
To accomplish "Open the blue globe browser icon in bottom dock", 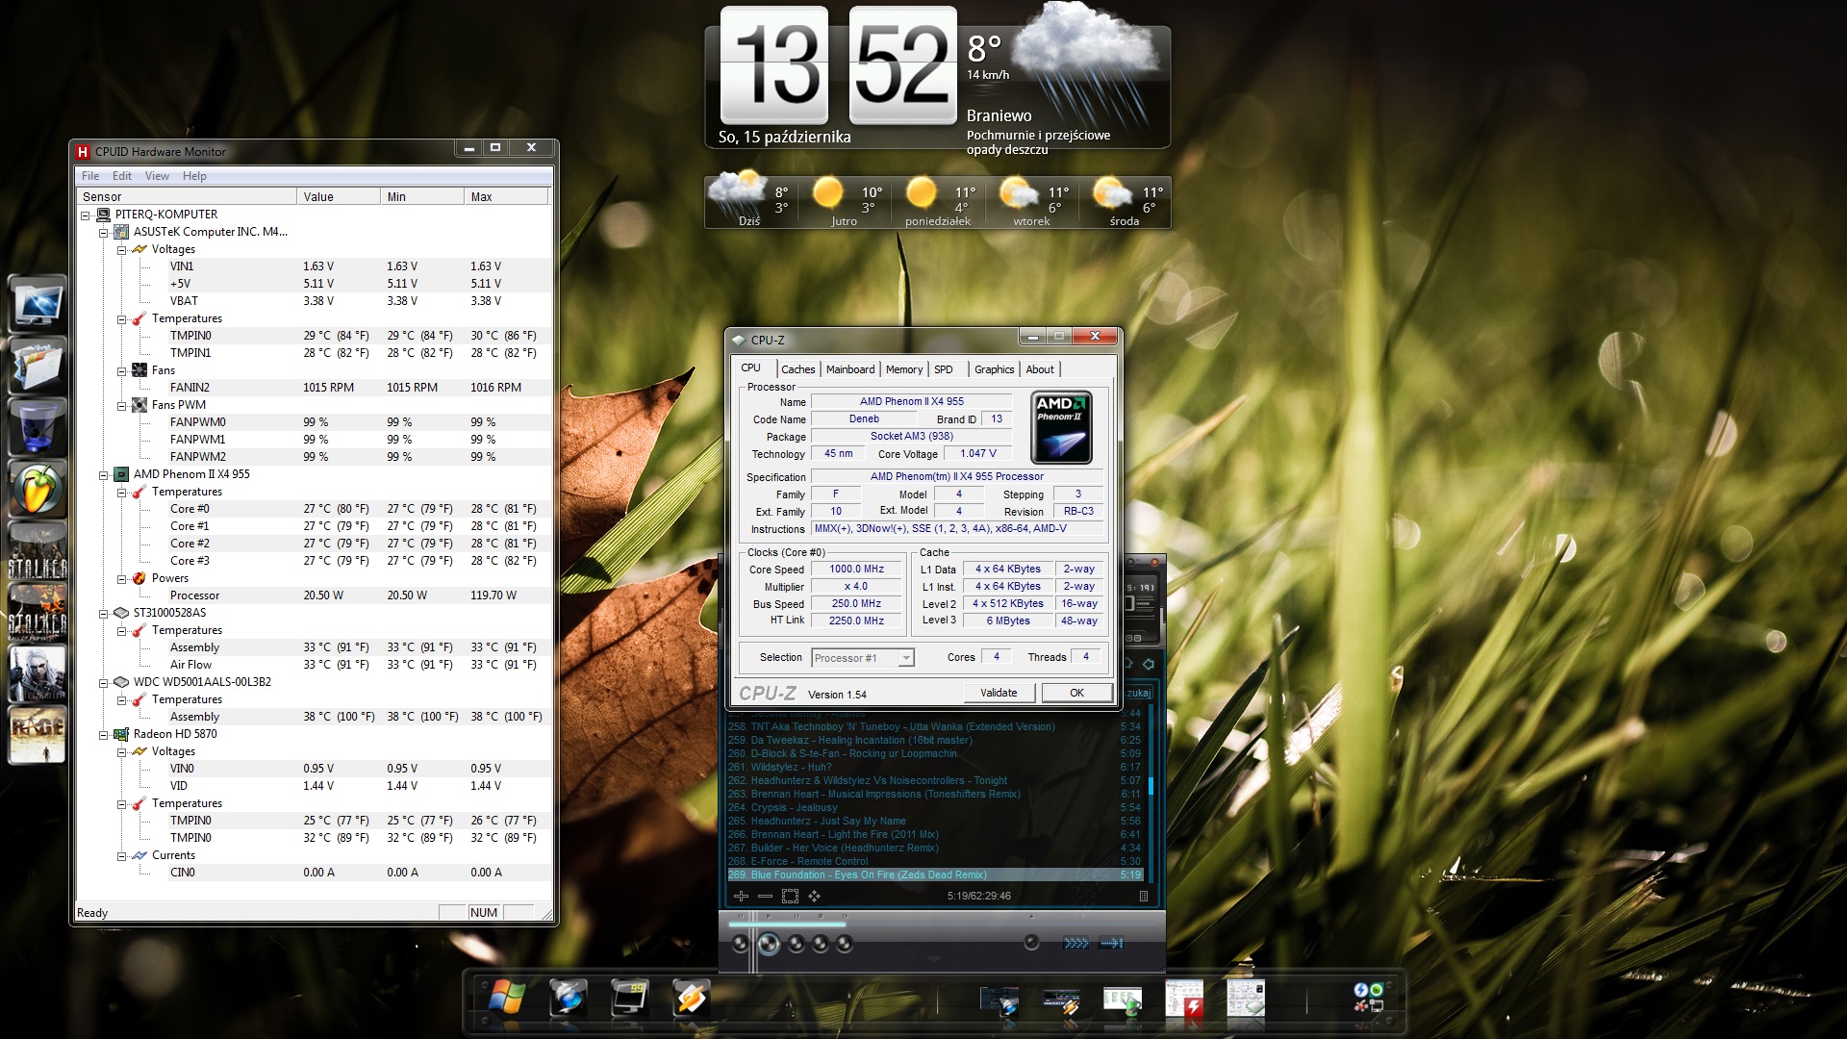I will (569, 998).
